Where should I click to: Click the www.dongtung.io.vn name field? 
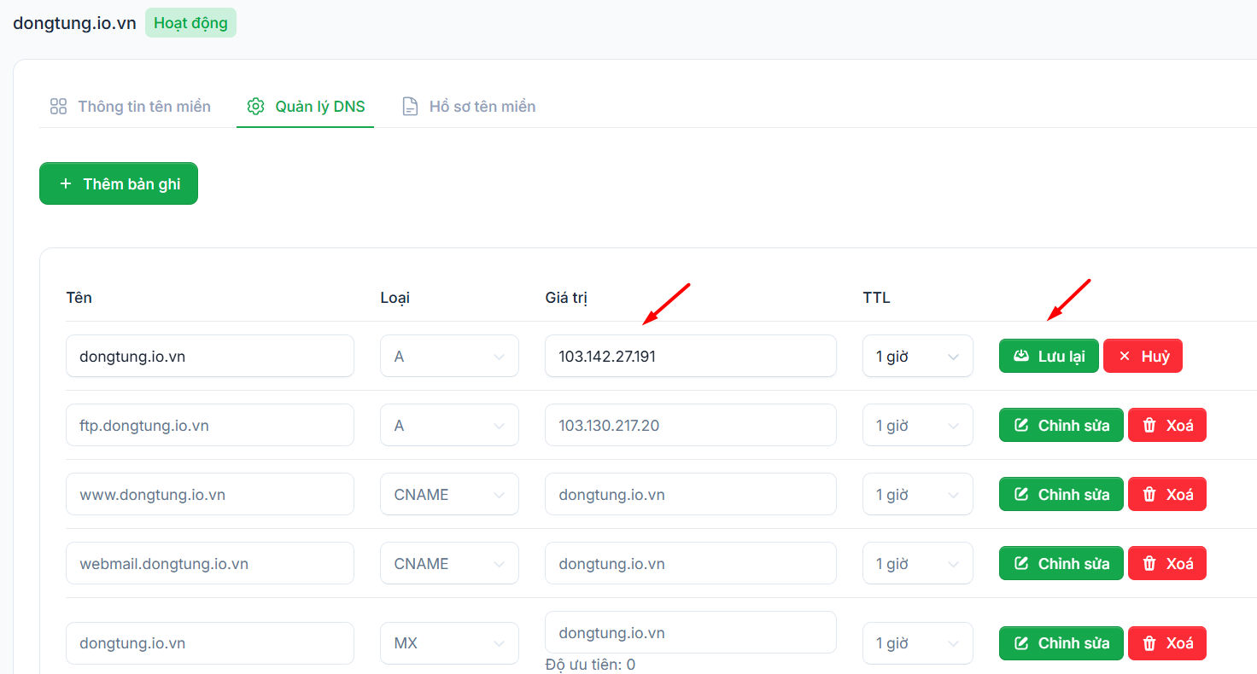coord(210,494)
